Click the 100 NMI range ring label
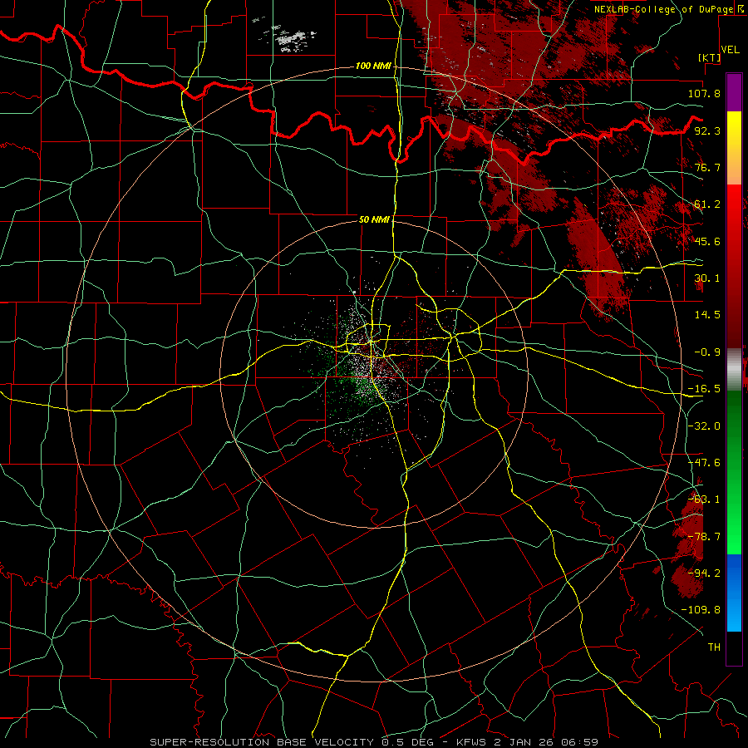This screenshot has width=748, height=748. 373,66
